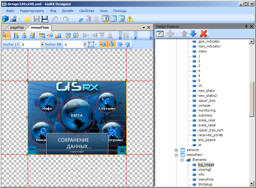Image resolution: width=256 pixels, height=188 pixels.
Task: Select the upper_box_turn tree item
Action: (x=211, y=130)
